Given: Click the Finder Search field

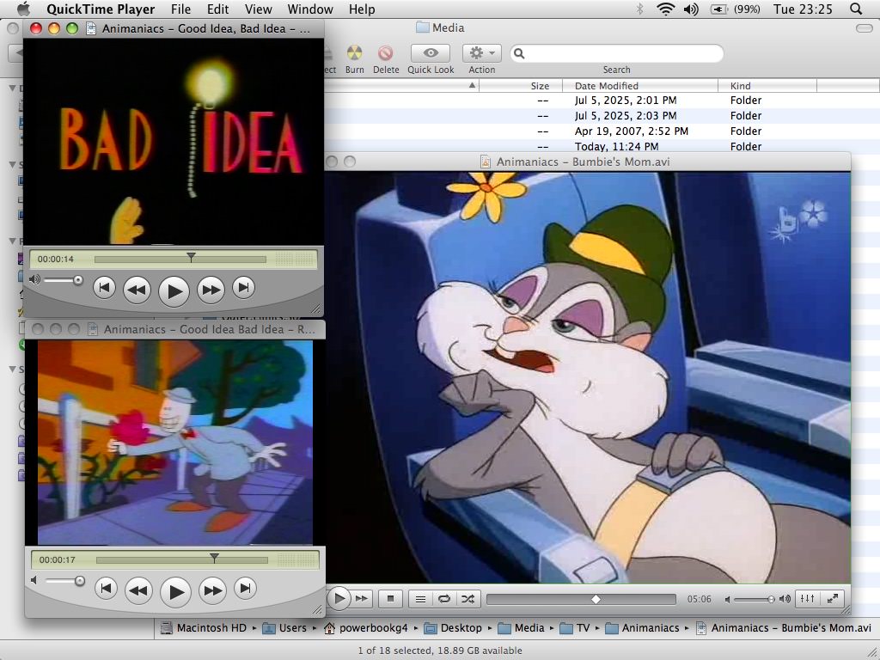Looking at the screenshot, I should click(617, 53).
